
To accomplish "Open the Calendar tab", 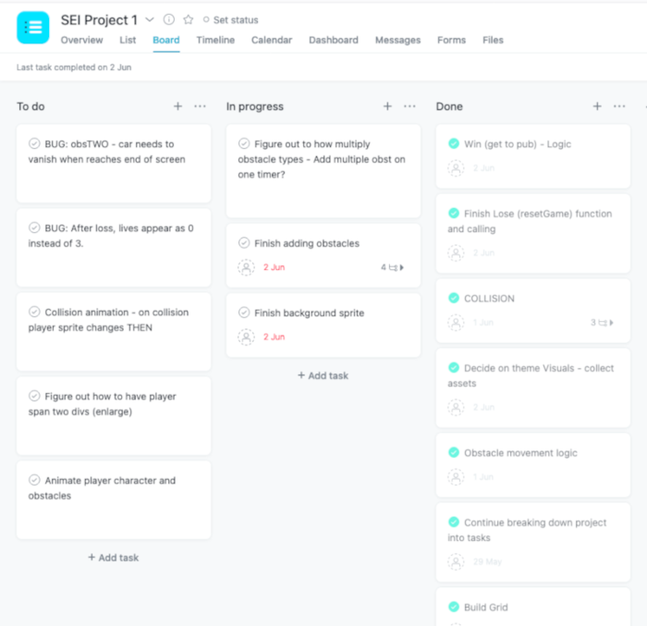I will coord(272,40).
